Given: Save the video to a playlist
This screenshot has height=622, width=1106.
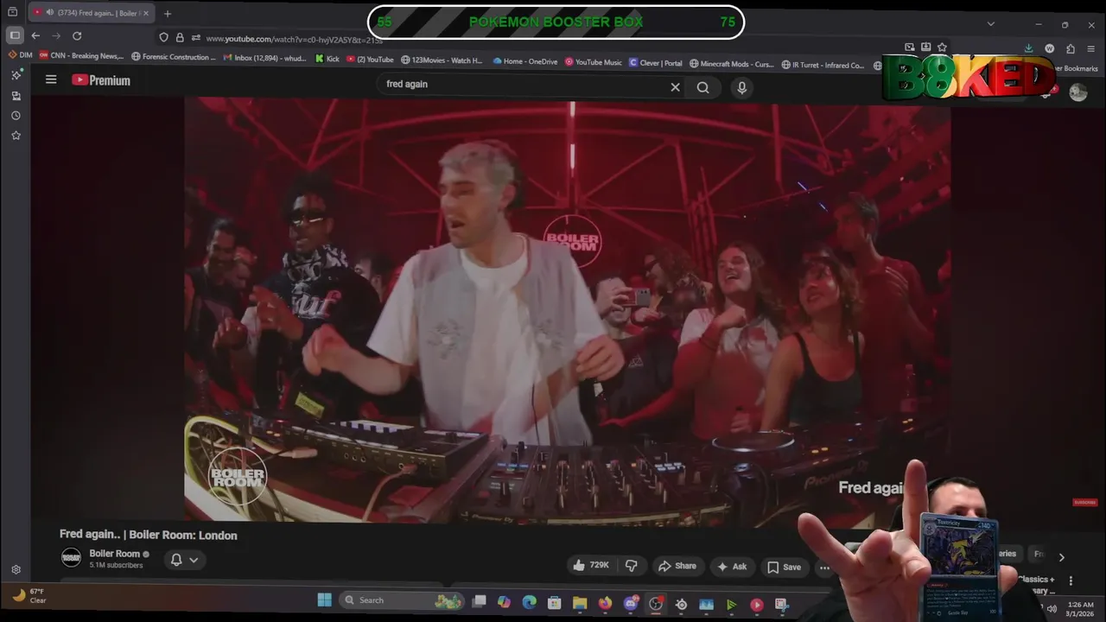Looking at the screenshot, I should pos(785,567).
